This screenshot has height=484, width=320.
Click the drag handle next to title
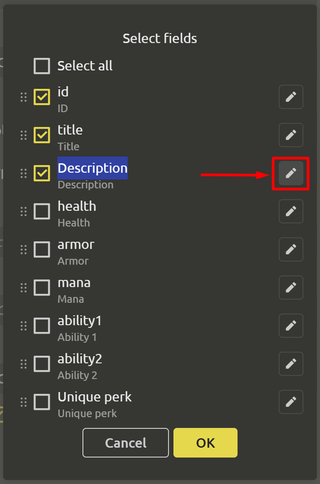(24, 135)
